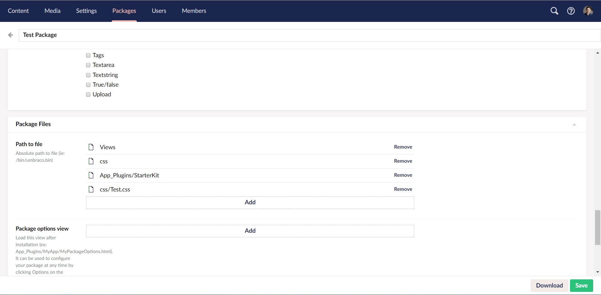Enable the Upload checkbox
Image resolution: width=601 pixels, height=295 pixels.
(x=88, y=94)
